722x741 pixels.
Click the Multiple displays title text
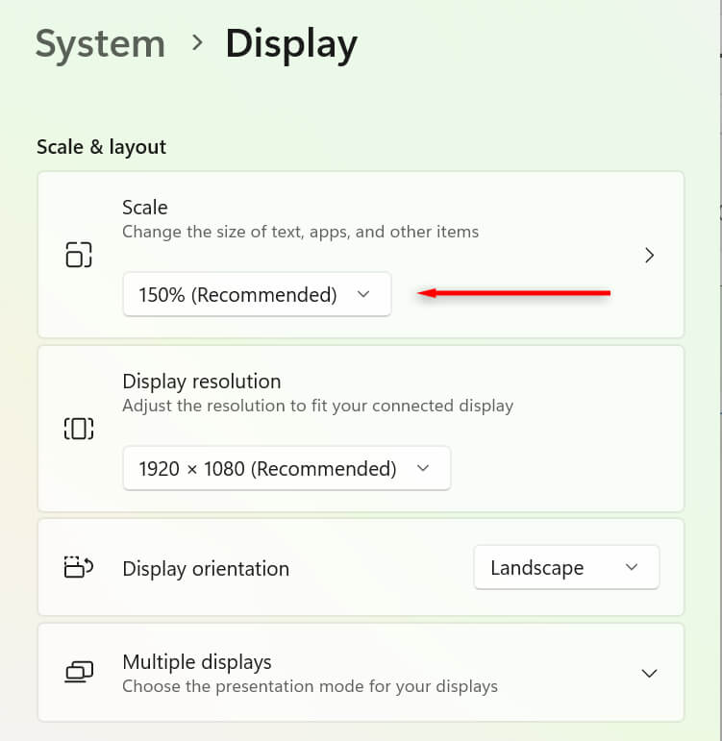click(197, 662)
